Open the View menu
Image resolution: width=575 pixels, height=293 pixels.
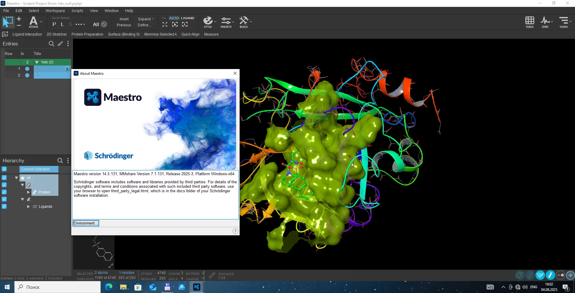[x=94, y=10]
